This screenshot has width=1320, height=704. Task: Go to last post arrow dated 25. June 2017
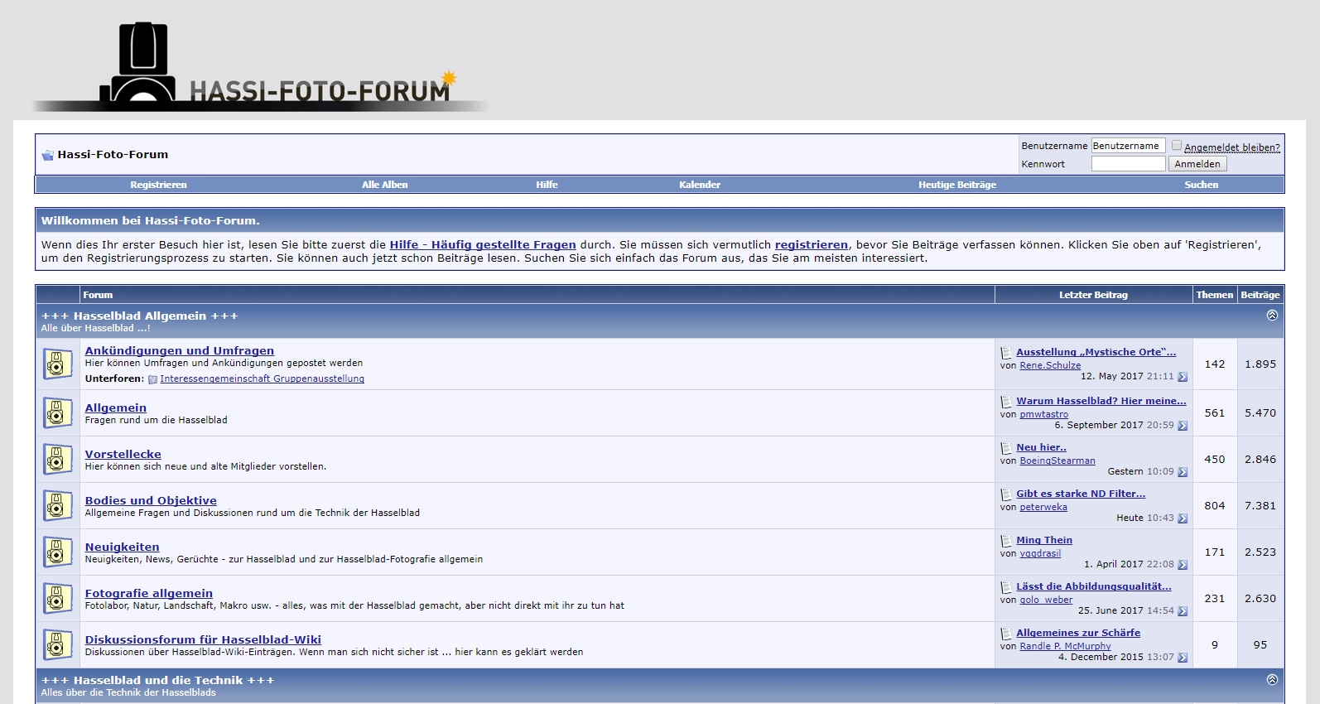tap(1183, 611)
